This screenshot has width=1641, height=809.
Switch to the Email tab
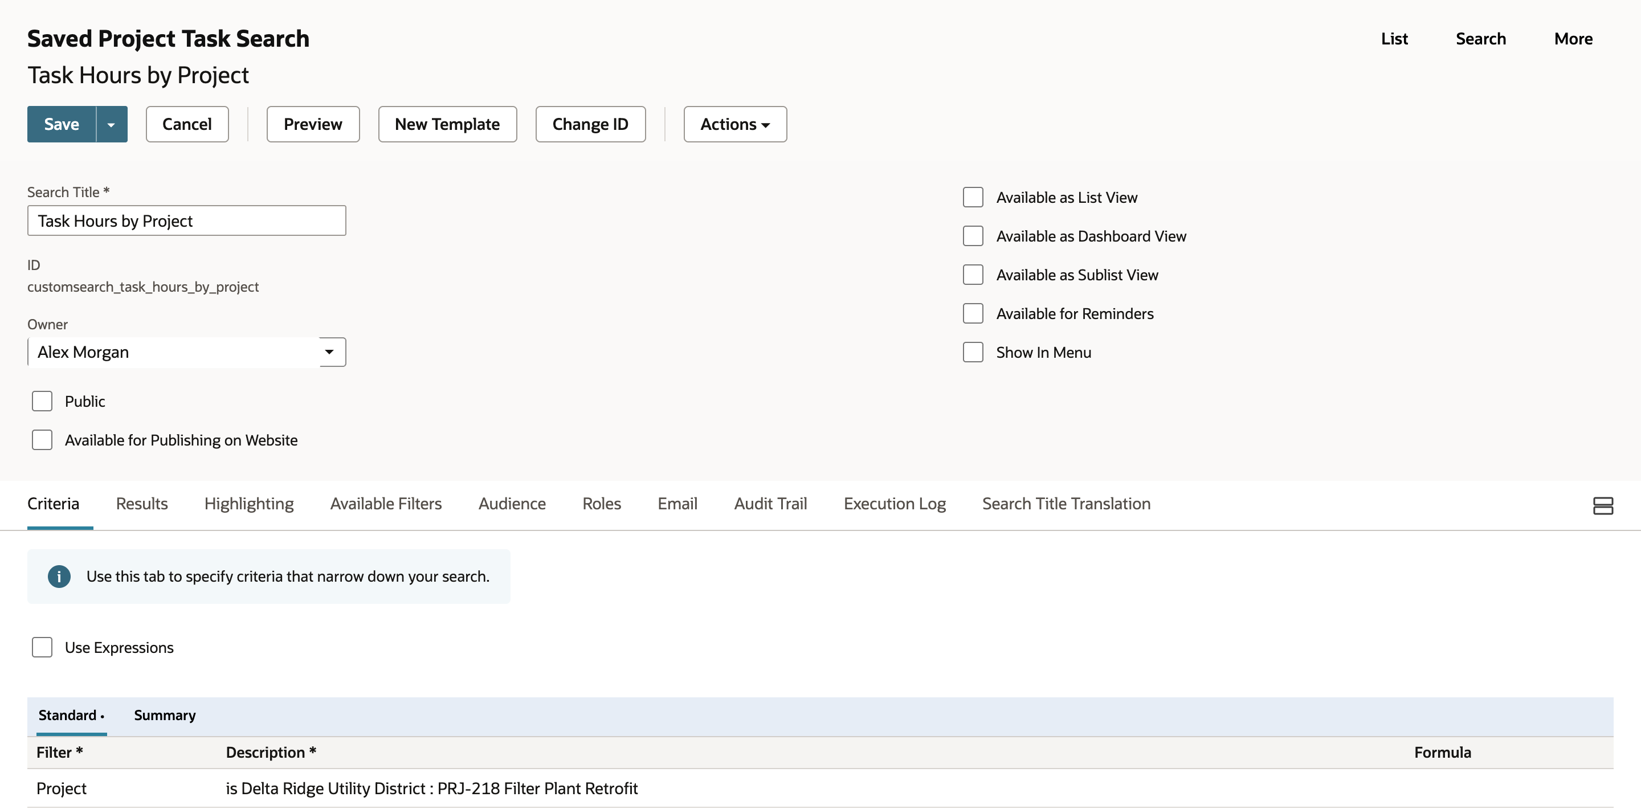pyautogui.click(x=677, y=504)
